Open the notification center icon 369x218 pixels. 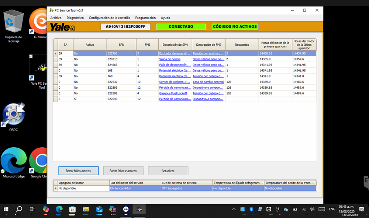pyautogui.click(x=362, y=209)
